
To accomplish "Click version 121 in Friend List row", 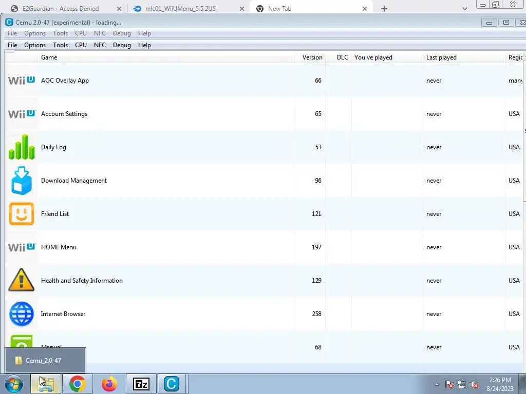I will [x=316, y=214].
